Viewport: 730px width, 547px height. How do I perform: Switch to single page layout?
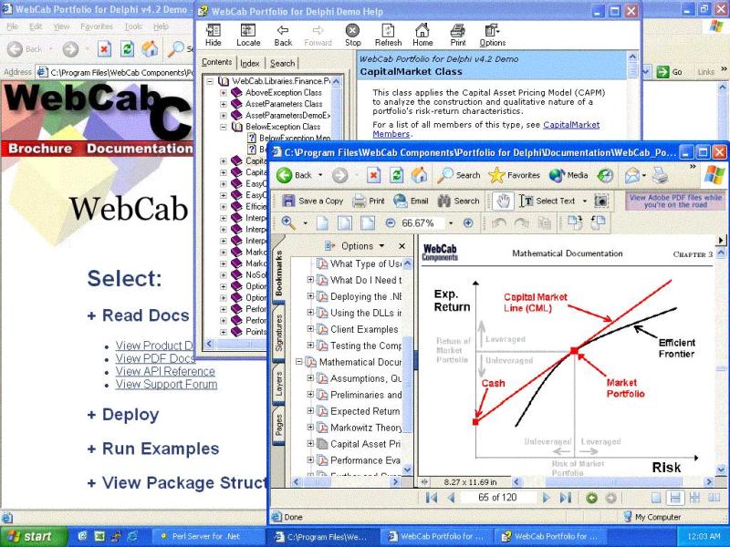coord(656,498)
